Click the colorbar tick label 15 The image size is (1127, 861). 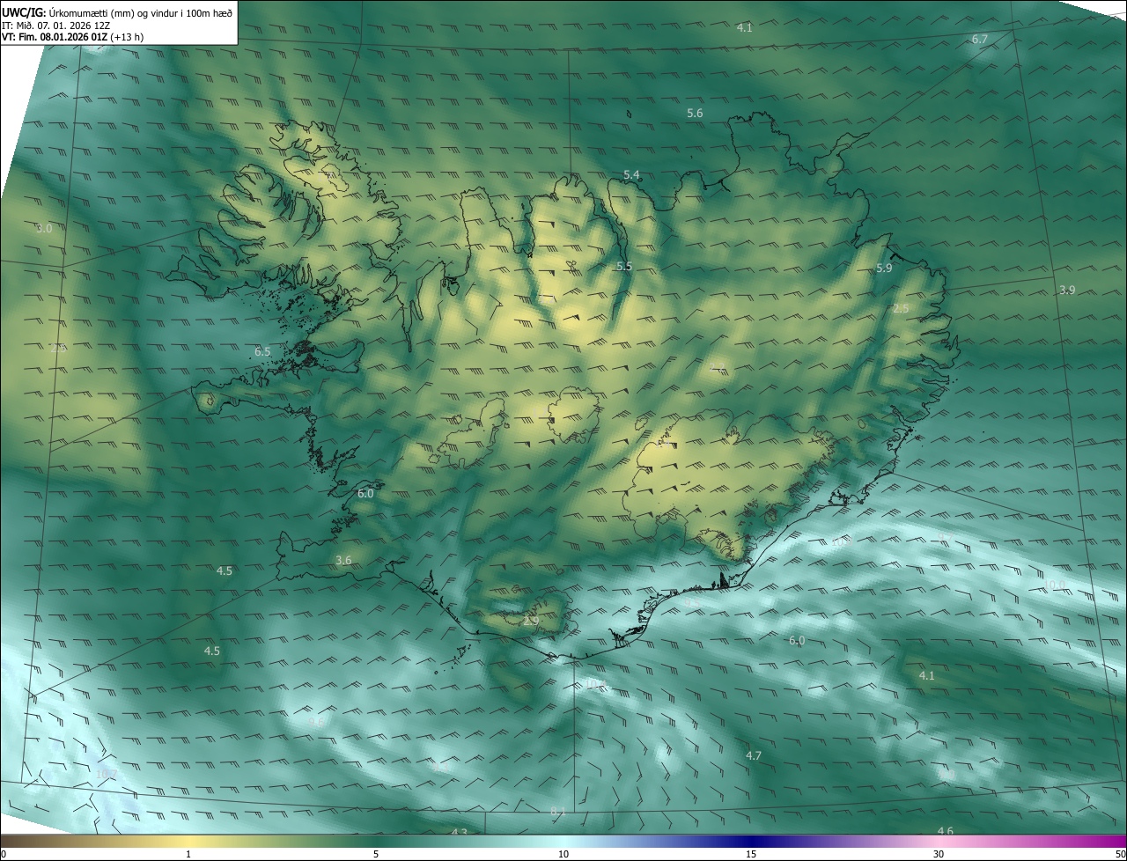pos(751,854)
